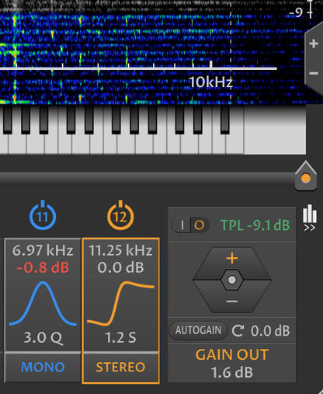Click the gain reset circular arrow icon
This screenshot has height=394, width=323.
tap(238, 330)
